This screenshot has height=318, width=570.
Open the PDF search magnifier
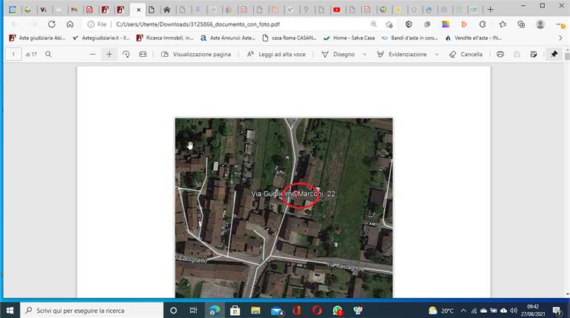pos(48,54)
